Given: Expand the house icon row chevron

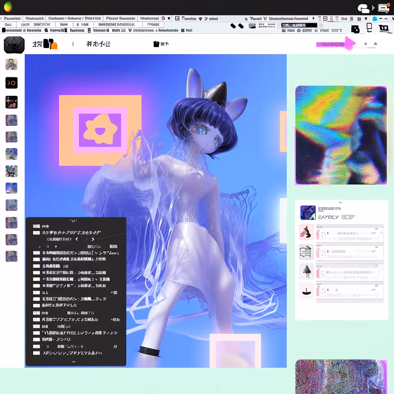Looking at the screenshot, I should (x=376, y=247).
